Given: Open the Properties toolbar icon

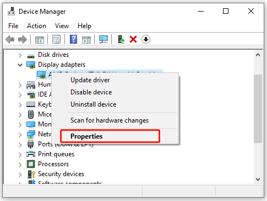Looking at the screenshot, I should [56, 39].
